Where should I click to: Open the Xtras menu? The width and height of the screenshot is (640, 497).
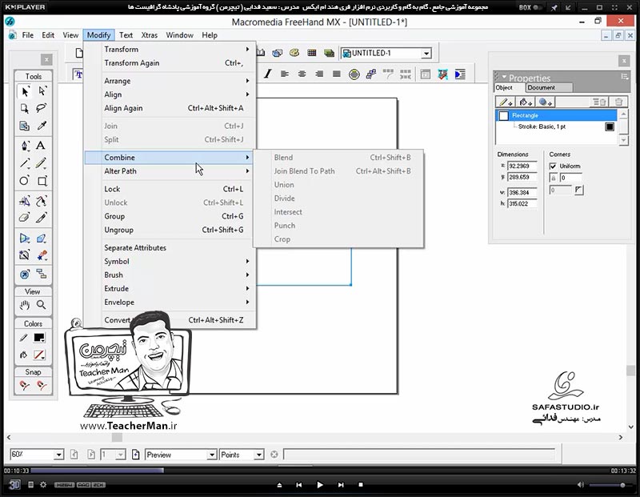[x=150, y=35]
